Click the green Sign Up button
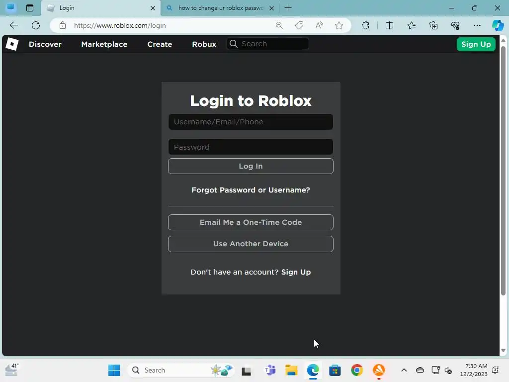The width and height of the screenshot is (509, 382). click(x=476, y=44)
